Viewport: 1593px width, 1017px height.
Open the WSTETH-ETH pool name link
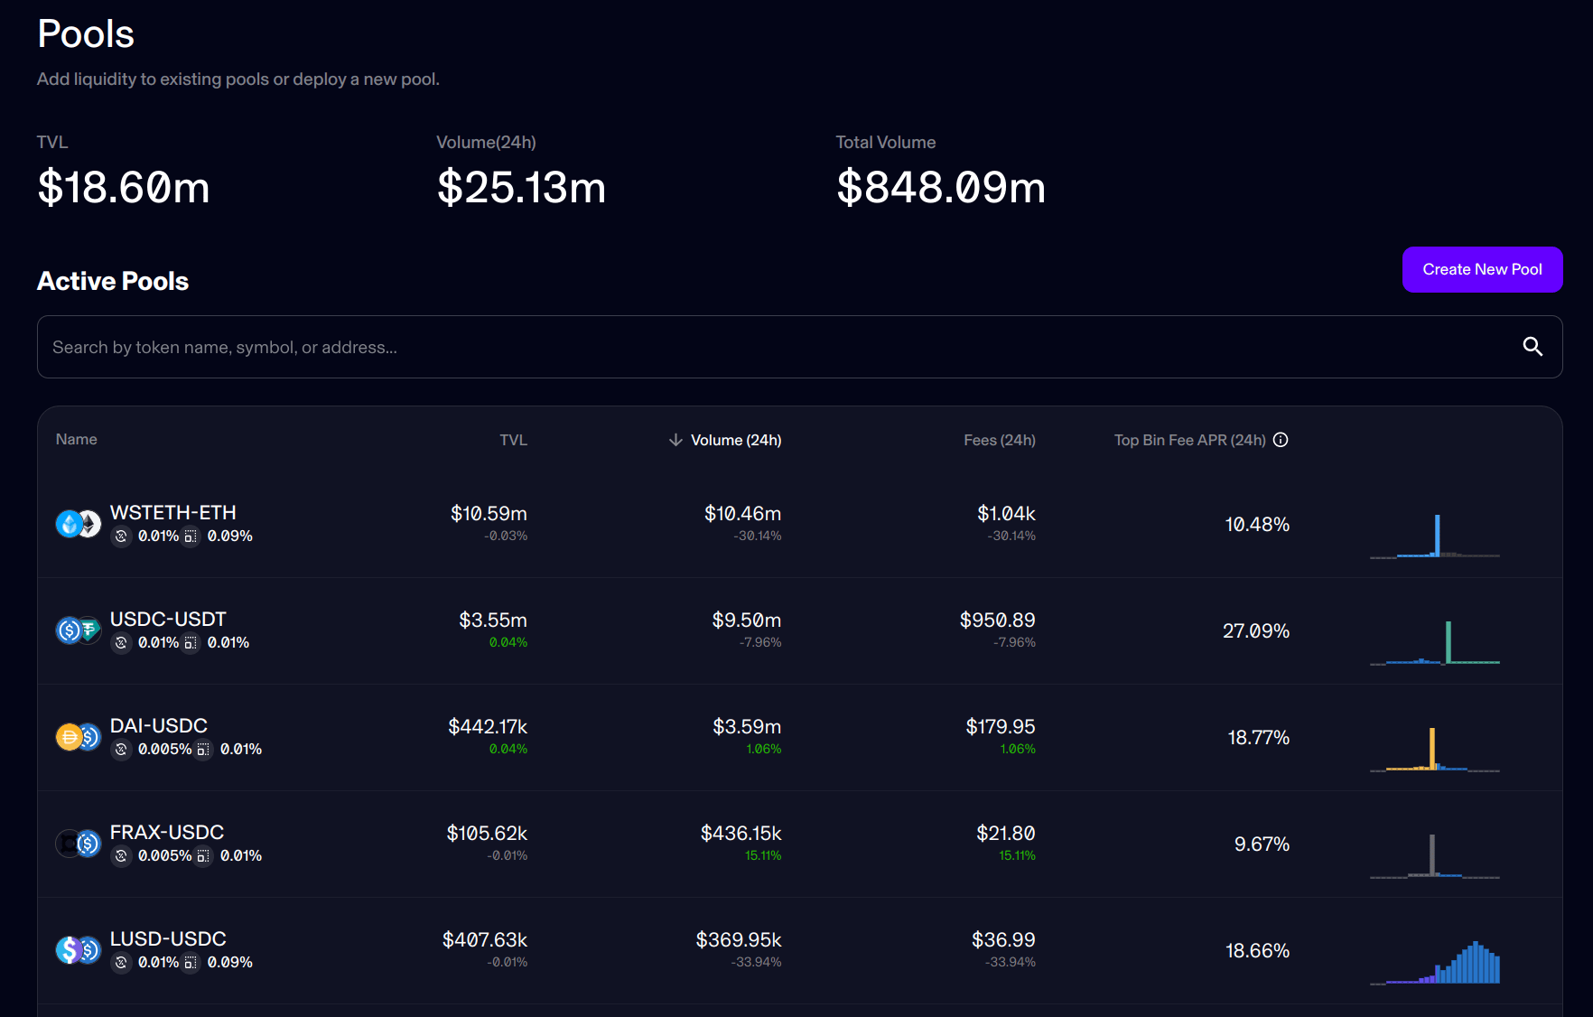click(x=173, y=512)
